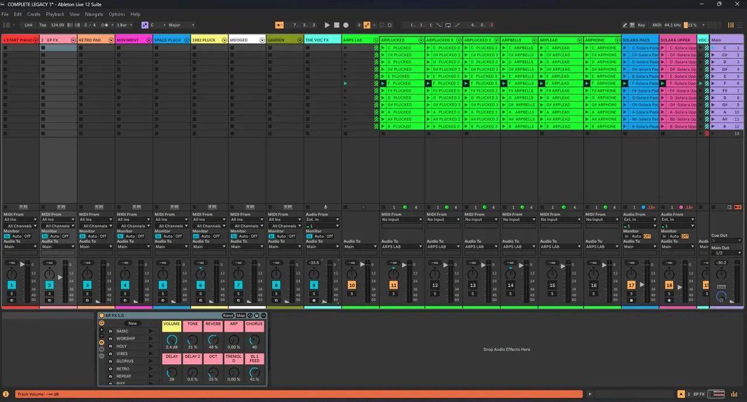The image size is (747, 402).
Task: Click the 124.00 tempo field
Action: (57, 25)
